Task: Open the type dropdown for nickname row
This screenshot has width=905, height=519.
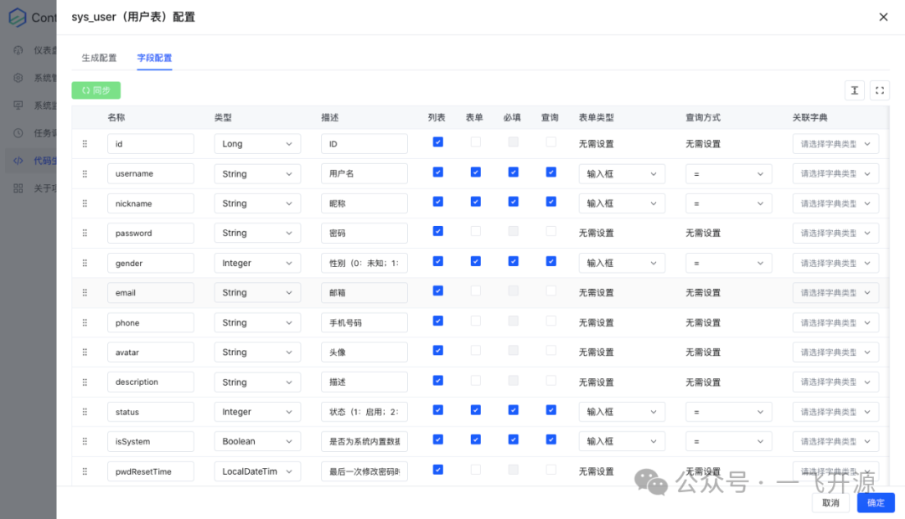Action: 257,203
